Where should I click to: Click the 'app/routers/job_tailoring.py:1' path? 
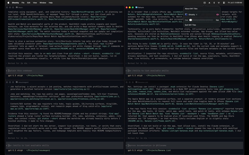(x=72, y=89)
